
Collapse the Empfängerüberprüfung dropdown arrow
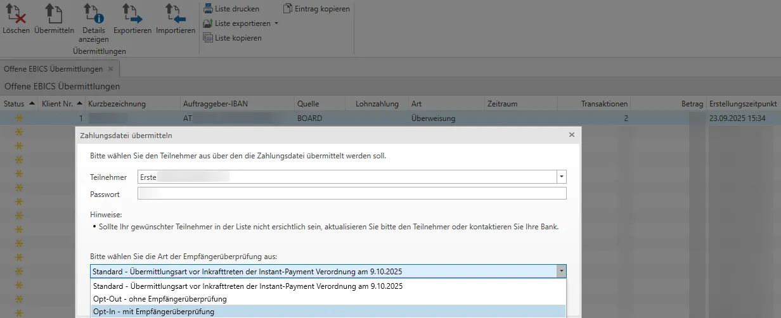pyautogui.click(x=561, y=271)
